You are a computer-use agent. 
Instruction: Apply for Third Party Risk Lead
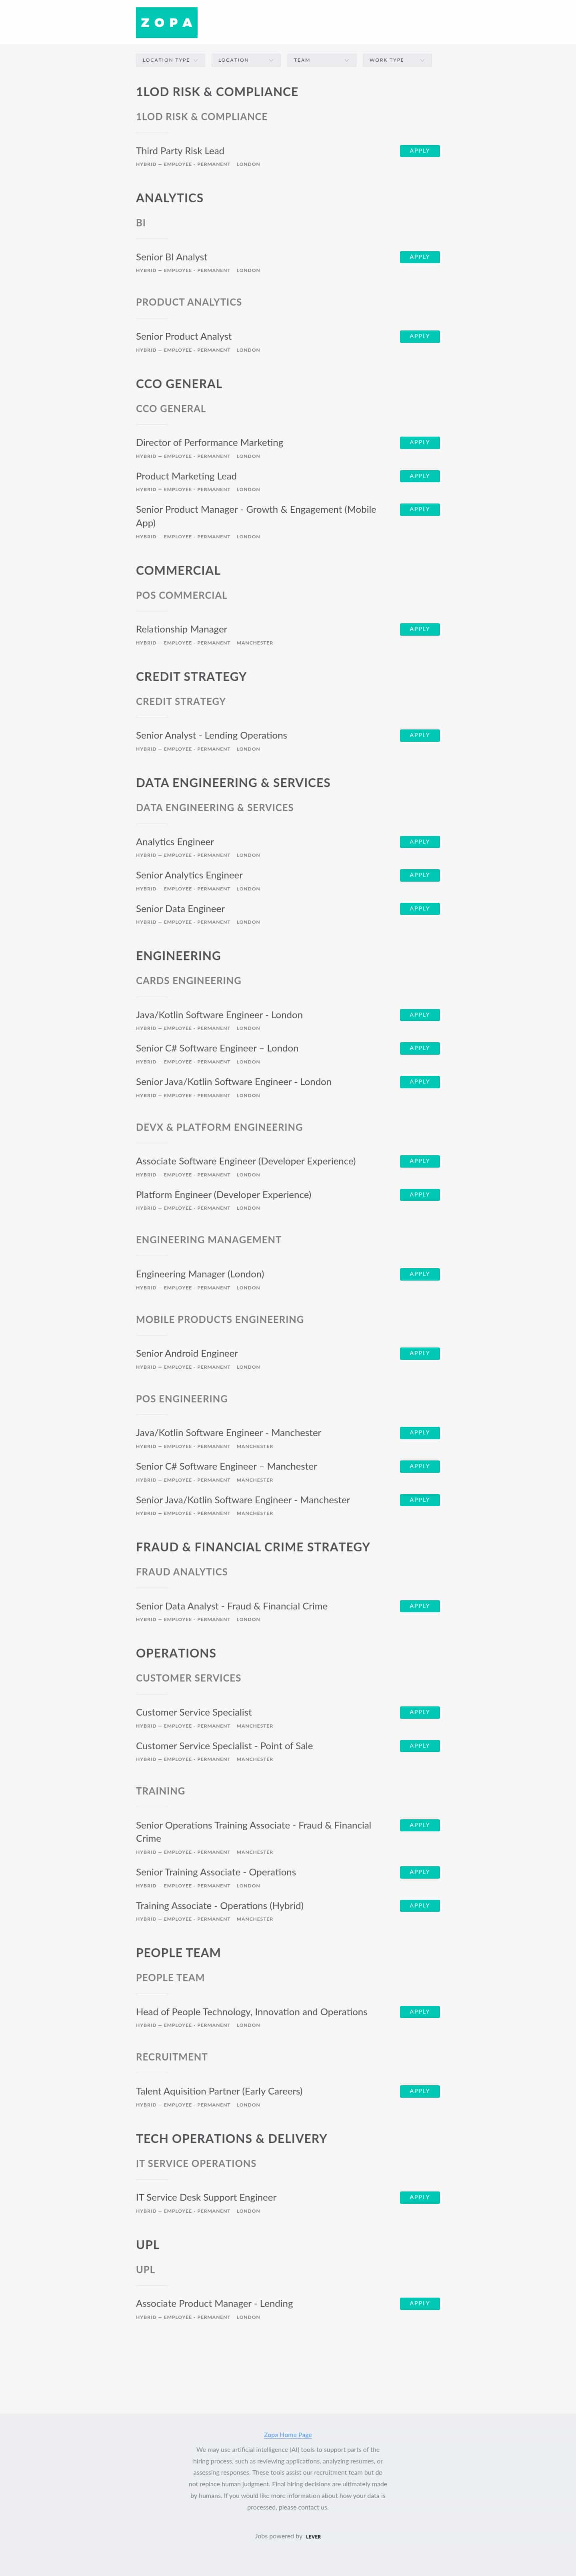[419, 151]
